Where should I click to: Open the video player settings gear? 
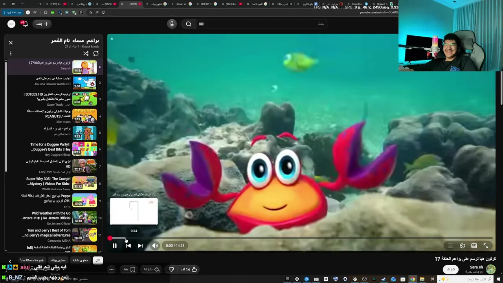pos(462,246)
